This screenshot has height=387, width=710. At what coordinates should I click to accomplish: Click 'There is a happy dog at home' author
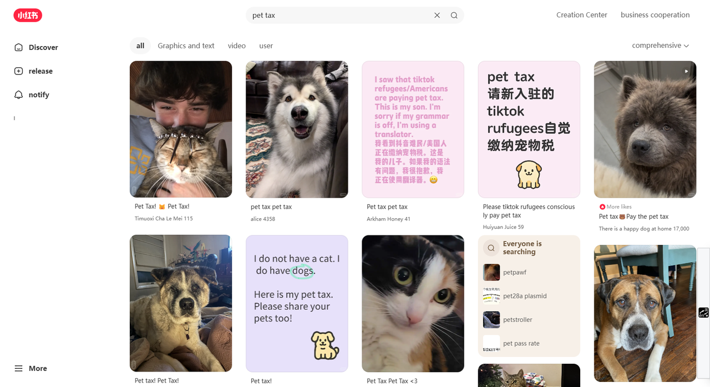tap(644, 229)
